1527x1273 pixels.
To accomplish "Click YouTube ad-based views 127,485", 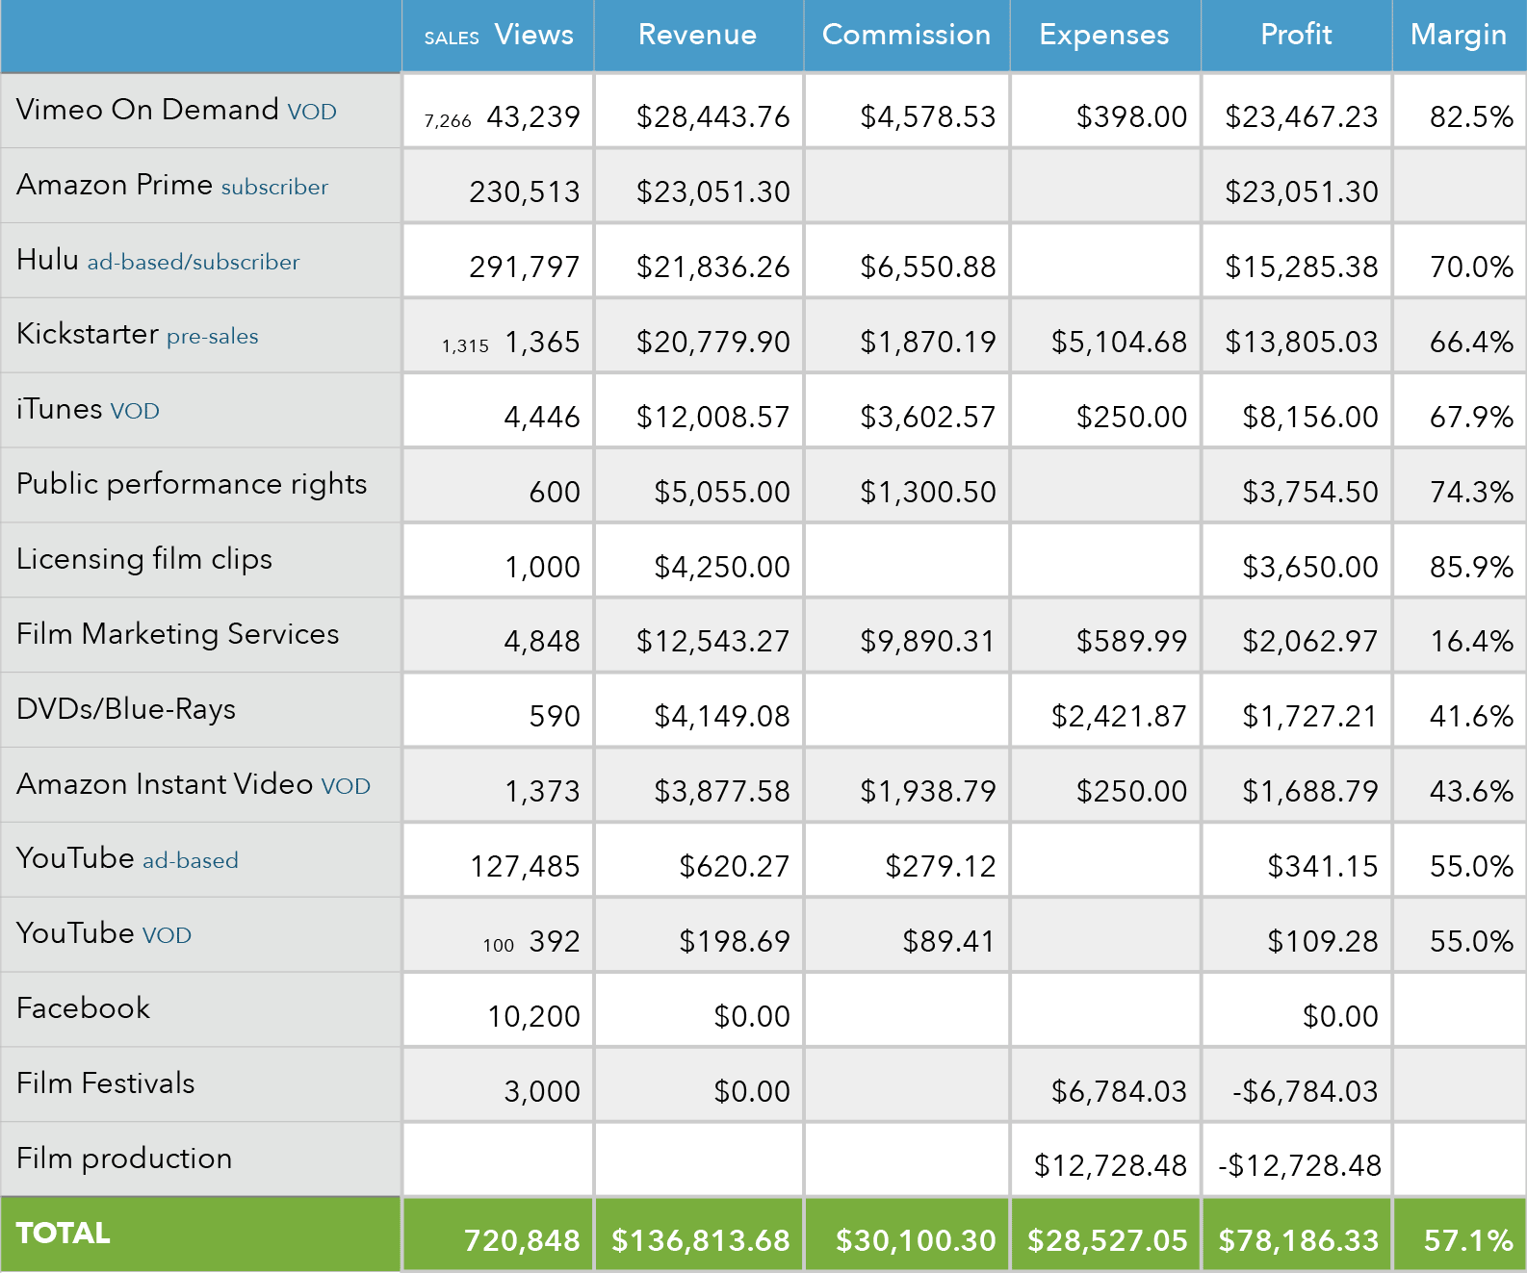I will [x=498, y=860].
